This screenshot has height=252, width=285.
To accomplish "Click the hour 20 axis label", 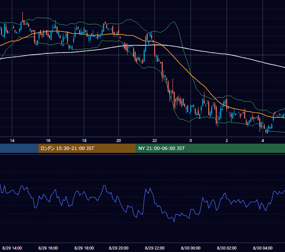I will (x=119, y=141).
